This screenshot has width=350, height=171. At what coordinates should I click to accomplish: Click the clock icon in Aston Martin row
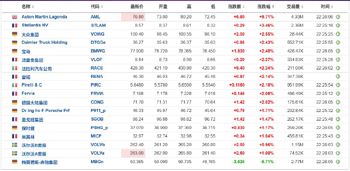338,17
